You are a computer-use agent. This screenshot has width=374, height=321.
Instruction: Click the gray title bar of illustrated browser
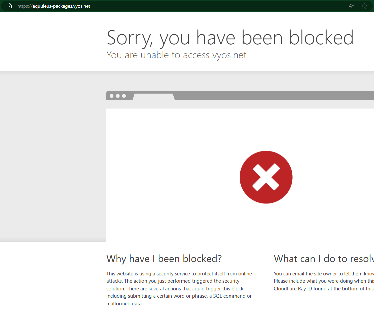click(x=267, y=96)
